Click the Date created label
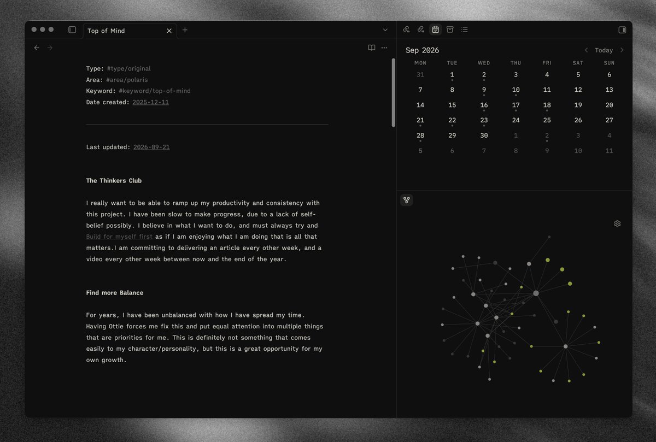The image size is (656, 442). [x=108, y=102]
